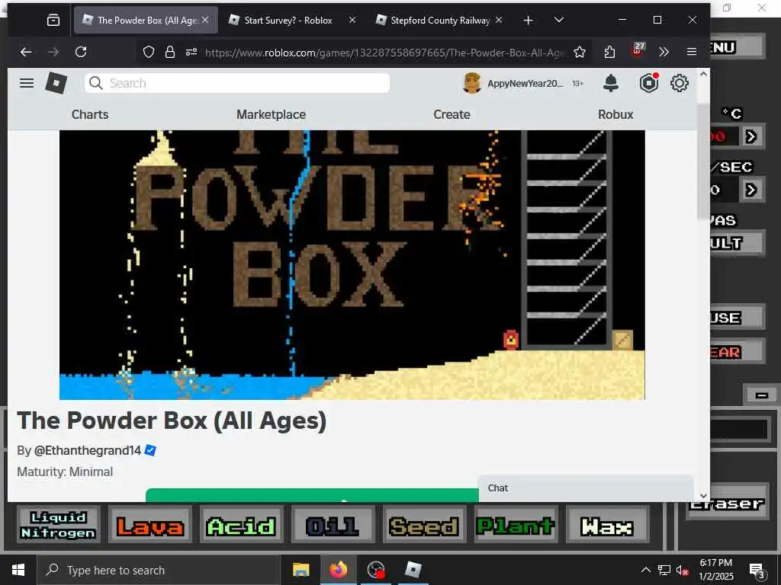
Task: Click the game's minus button
Action: pyautogui.click(x=762, y=395)
